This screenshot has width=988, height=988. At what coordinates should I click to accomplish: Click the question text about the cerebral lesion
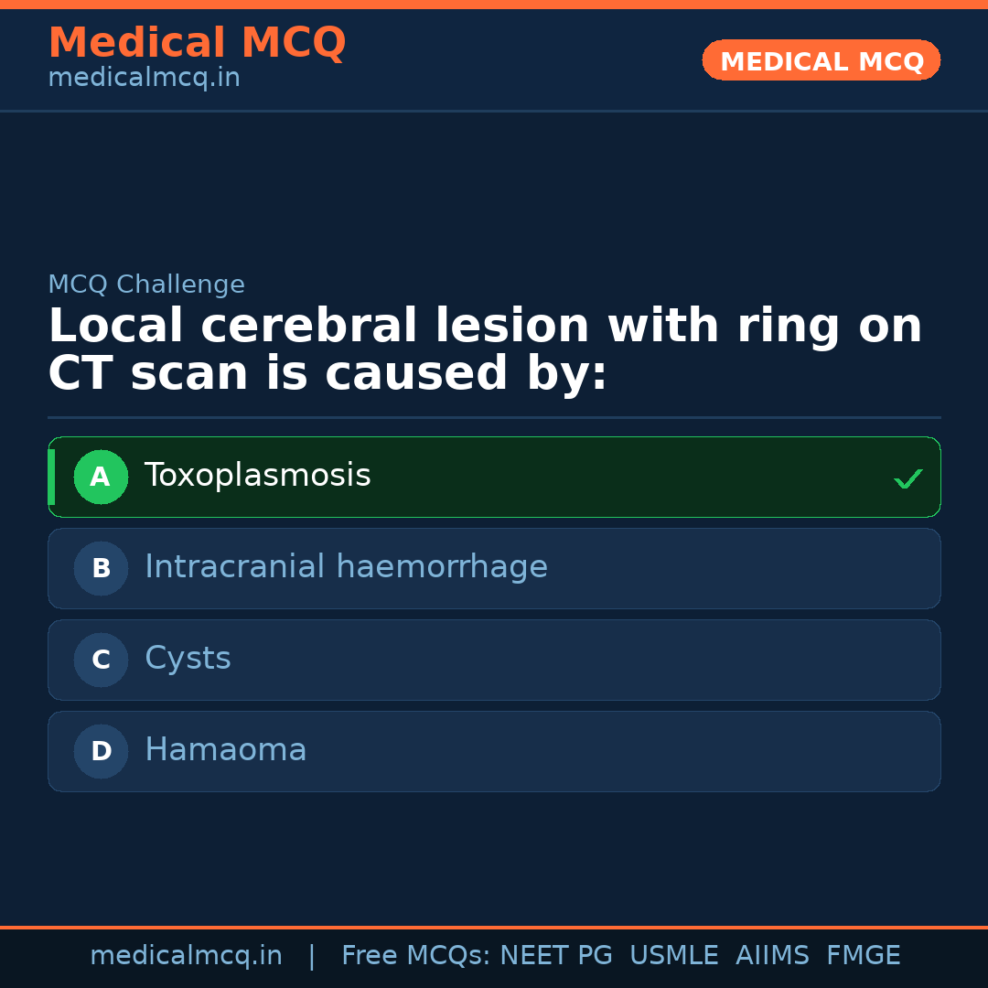485,350
